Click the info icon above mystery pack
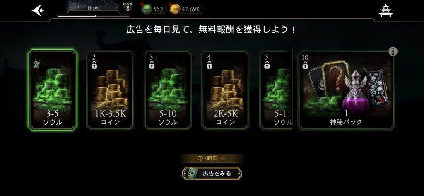The width and height of the screenshot is (424, 196). point(393,51)
